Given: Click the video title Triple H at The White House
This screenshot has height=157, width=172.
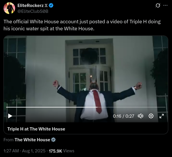Looking at the screenshot, I should [x=36, y=129].
